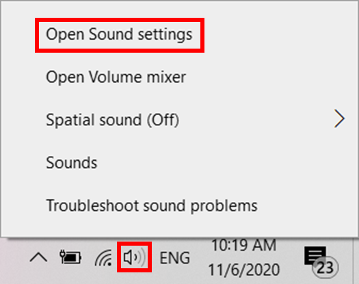Click the 23 notifications badge
This screenshot has height=284, width=359.
tap(325, 268)
